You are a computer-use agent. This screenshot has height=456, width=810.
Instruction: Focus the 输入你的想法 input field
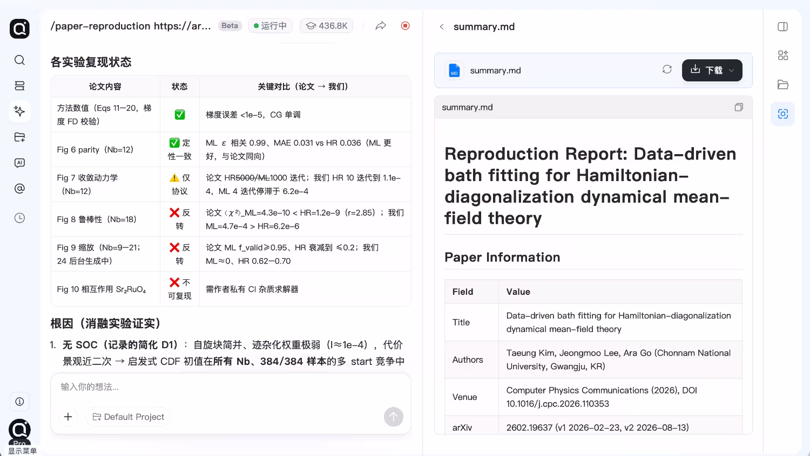point(231,387)
